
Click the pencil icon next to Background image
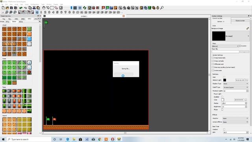pyautogui.click(x=248, y=28)
